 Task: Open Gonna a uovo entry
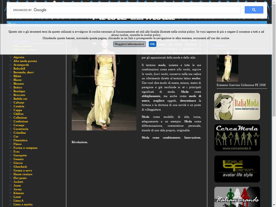[x=23, y=171]
